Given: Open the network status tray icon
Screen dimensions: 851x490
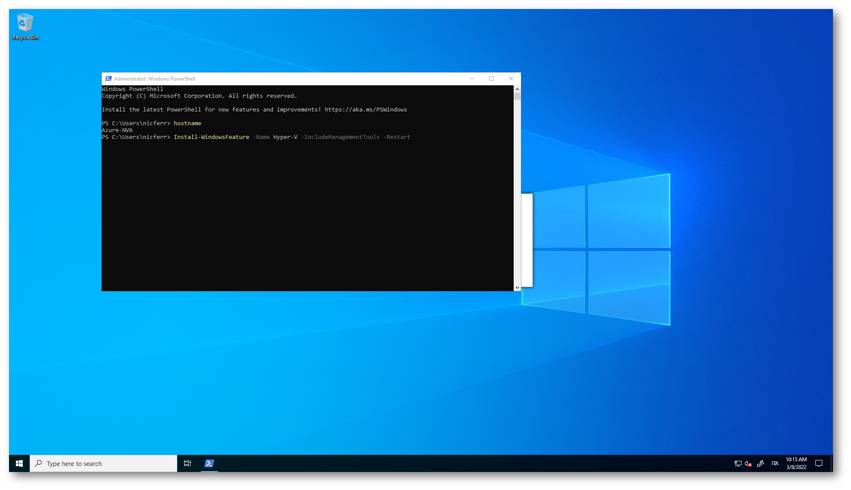Looking at the screenshot, I should pos(738,463).
